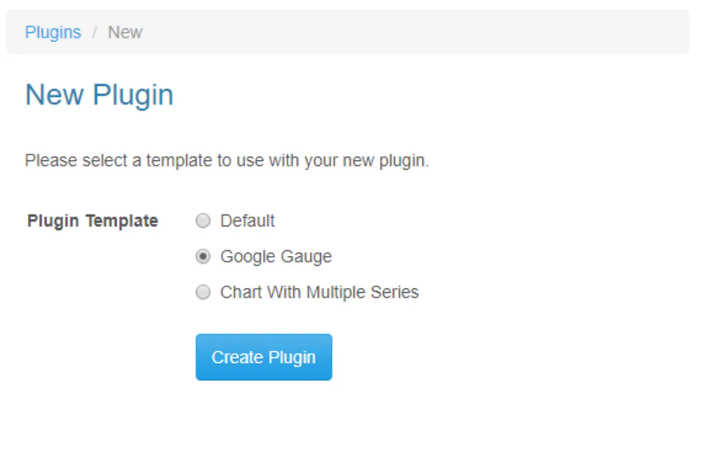Image resolution: width=704 pixels, height=452 pixels.
Task: Click the word 'Series' in the third option
Action: pos(394,292)
